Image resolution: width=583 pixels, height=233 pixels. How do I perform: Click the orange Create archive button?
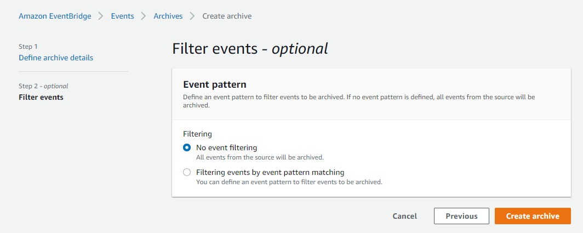point(533,216)
